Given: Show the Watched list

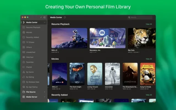Looking at the screenshot, I should pos(30,57).
